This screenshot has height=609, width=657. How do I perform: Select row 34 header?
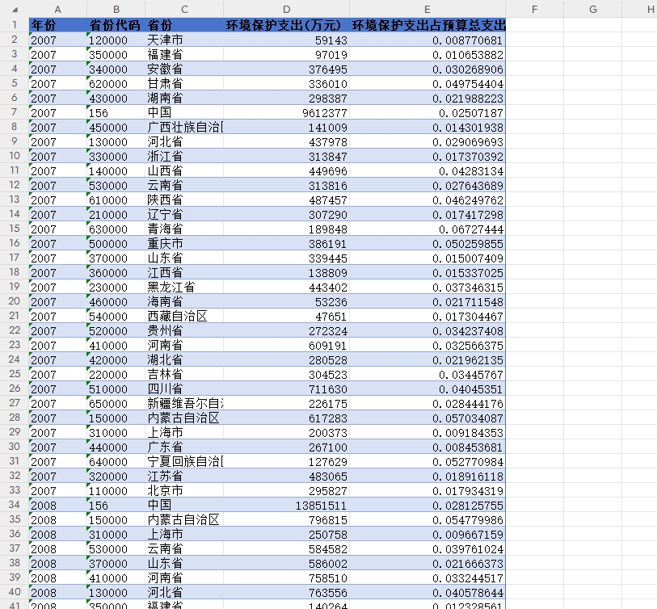point(15,505)
